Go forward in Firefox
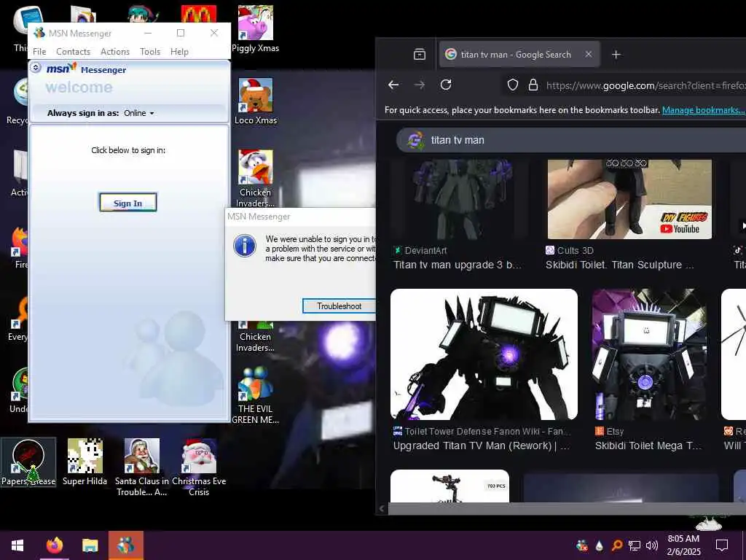The image size is (746, 560). (x=419, y=85)
